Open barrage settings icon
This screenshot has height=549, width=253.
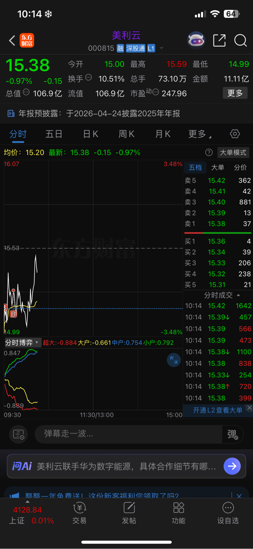(18, 434)
